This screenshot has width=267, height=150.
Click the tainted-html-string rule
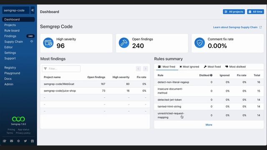pyautogui.click(x=169, y=107)
